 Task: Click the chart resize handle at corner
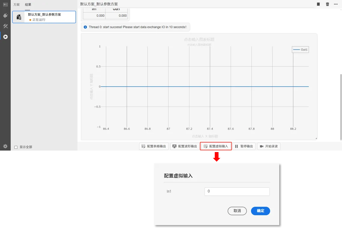[x=316, y=138]
